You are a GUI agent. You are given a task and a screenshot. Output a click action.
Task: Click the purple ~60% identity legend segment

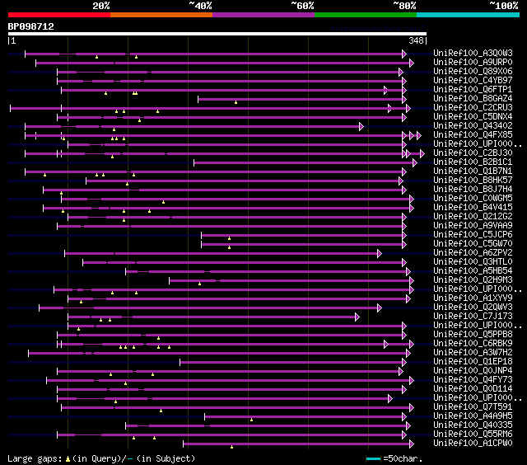(x=263, y=15)
